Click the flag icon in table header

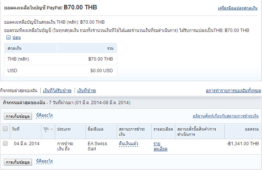point(46,129)
